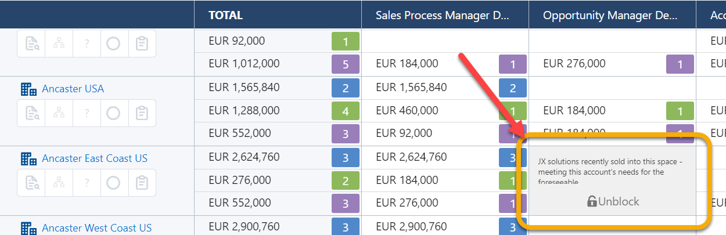
Task: Click the building icon beside Ancaster USA
Action: coord(28,89)
